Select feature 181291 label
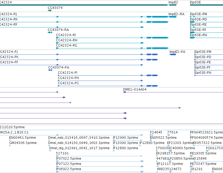Screen dimensions: 223x173 coord(196,169)
